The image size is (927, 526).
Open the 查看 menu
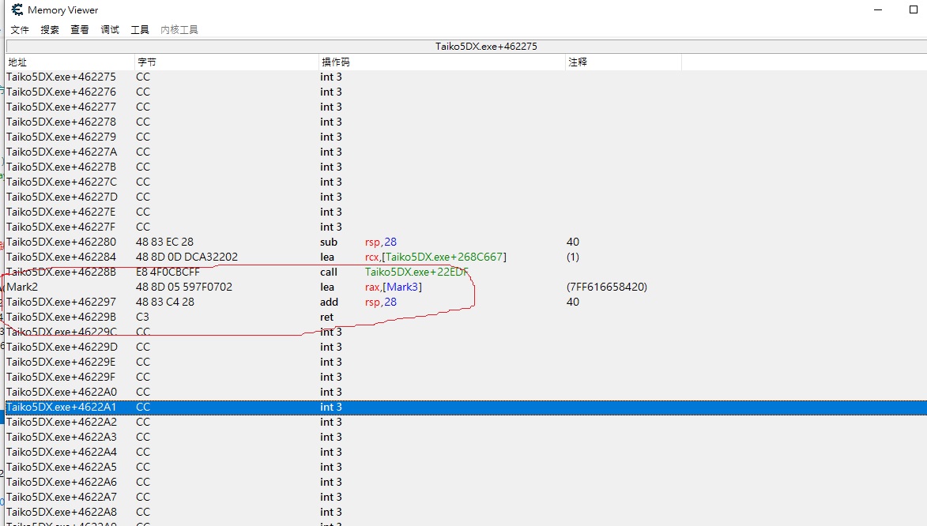click(80, 30)
